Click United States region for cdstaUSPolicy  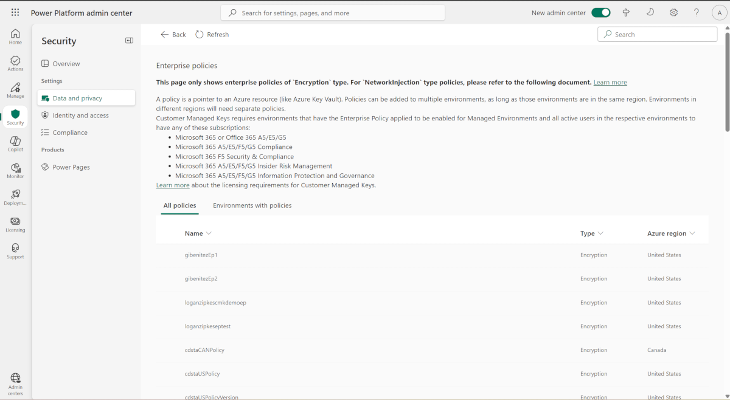[x=664, y=374]
